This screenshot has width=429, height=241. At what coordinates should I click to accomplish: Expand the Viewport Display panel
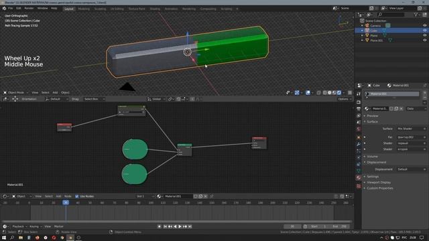point(379,183)
